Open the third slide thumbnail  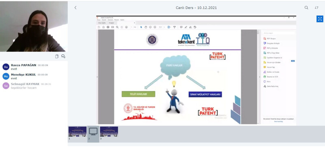pyautogui.click(x=109, y=132)
